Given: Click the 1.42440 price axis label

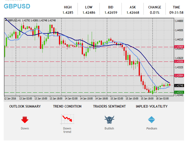Looking at the screenshot, I should [x=179, y=95].
